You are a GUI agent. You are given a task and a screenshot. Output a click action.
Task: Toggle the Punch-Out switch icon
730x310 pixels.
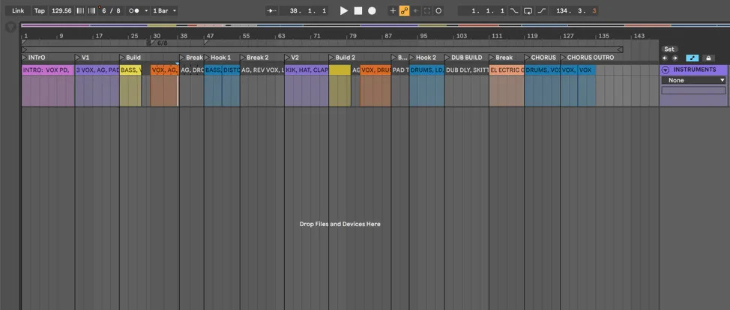point(541,10)
